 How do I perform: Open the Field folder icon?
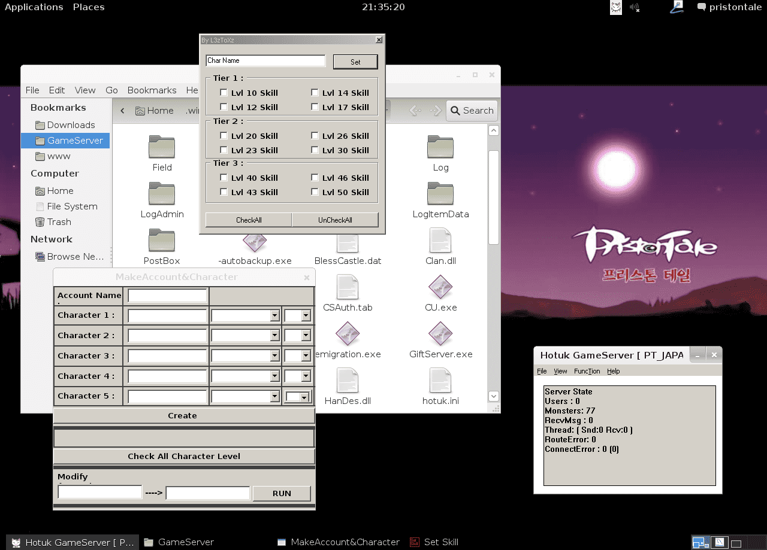click(x=162, y=147)
